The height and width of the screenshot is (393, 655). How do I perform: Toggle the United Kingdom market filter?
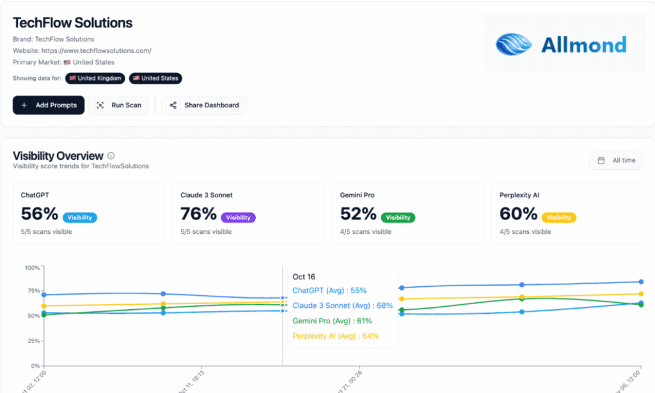click(x=95, y=78)
